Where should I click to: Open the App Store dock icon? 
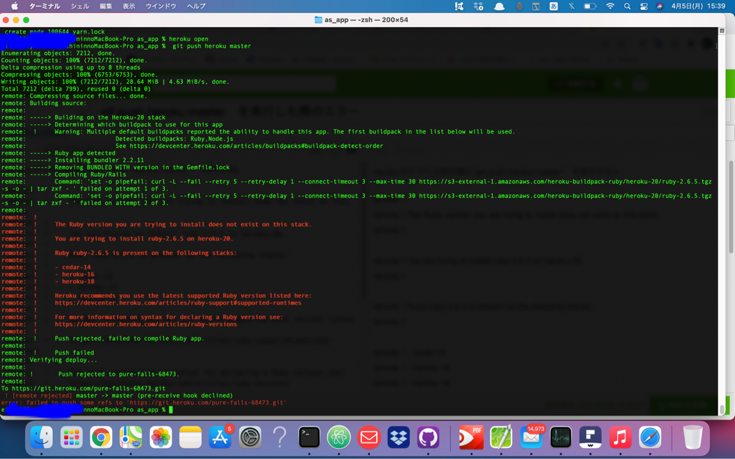pos(219,437)
